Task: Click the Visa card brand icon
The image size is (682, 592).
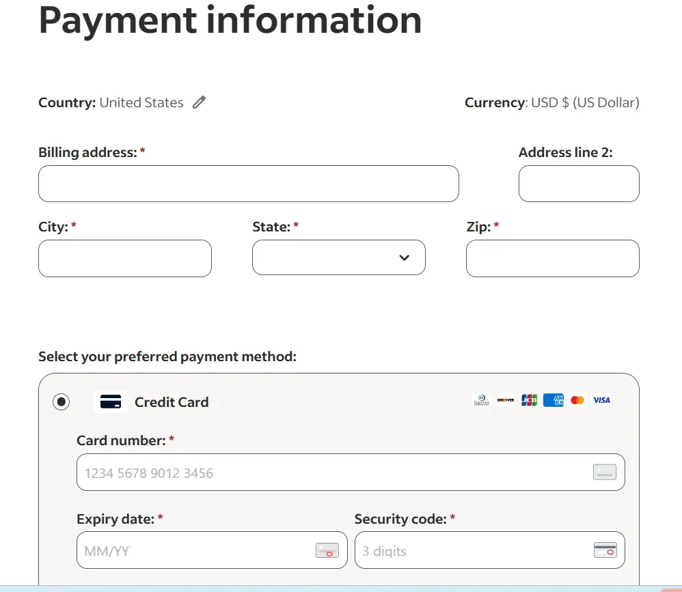Action: (601, 400)
